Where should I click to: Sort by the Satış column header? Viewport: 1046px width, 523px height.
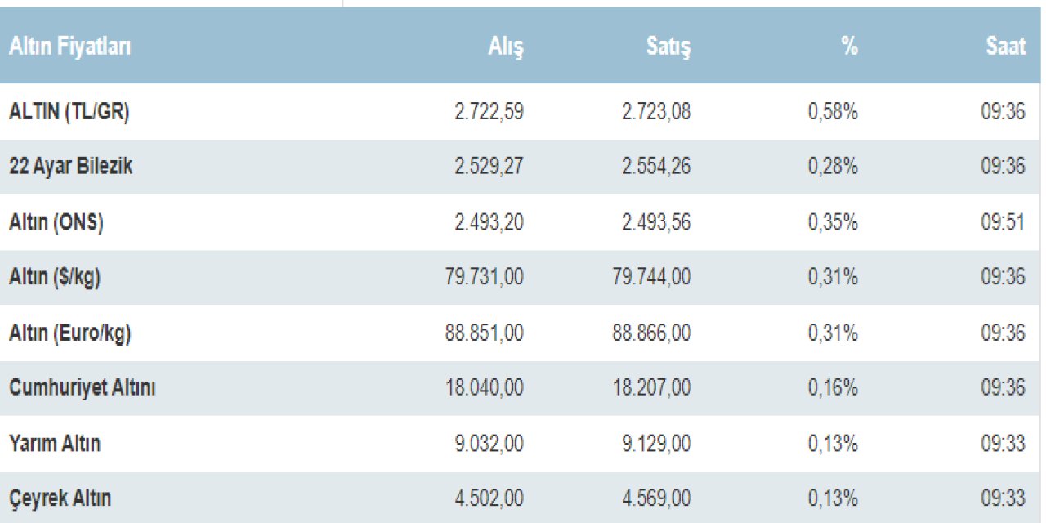(x=668, y=47)
